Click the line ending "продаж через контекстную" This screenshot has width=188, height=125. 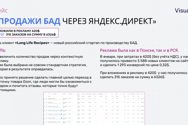coord(41,57)
